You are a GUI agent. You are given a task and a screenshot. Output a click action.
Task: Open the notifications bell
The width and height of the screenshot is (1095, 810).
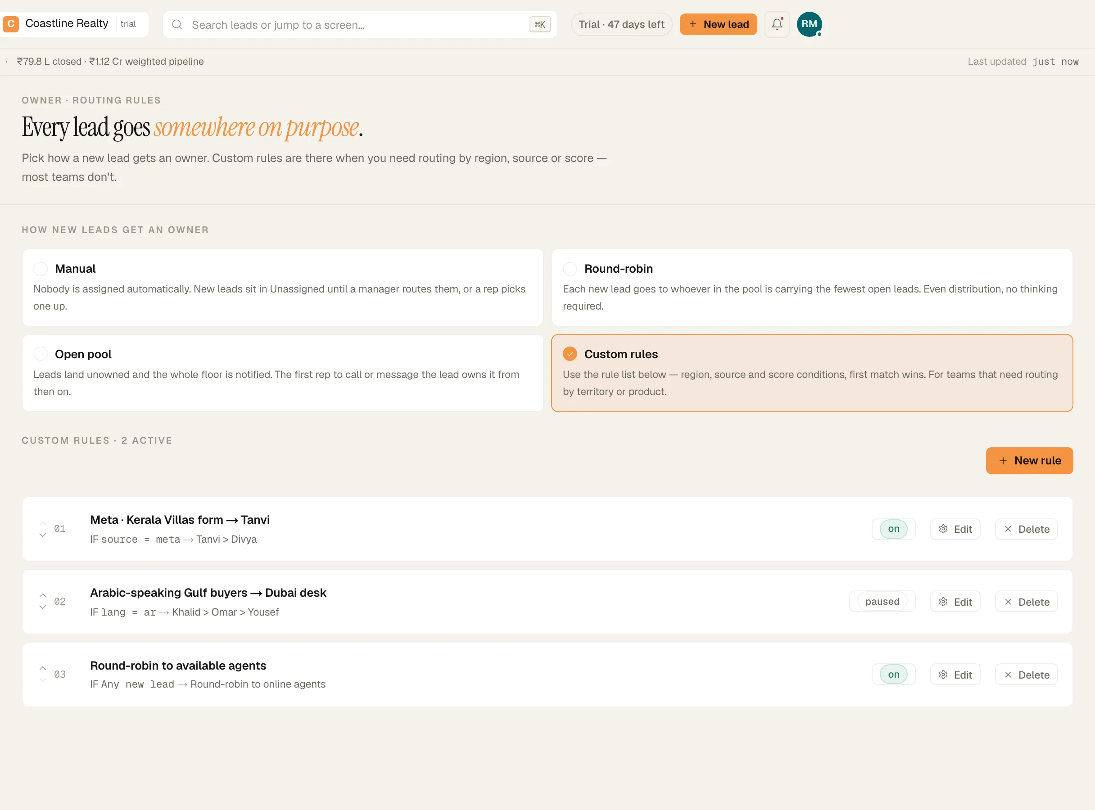(x=777, y=24)
